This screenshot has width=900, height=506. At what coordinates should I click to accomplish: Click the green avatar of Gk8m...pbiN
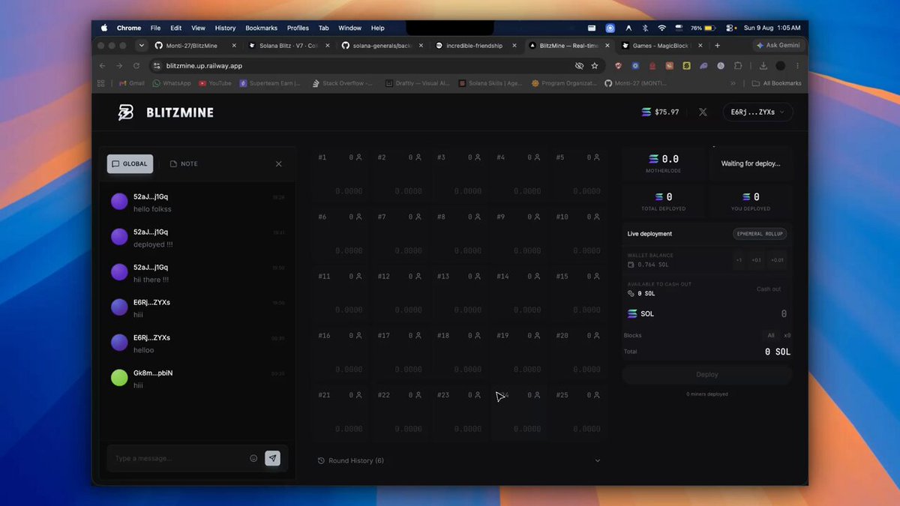click(119, 378)
